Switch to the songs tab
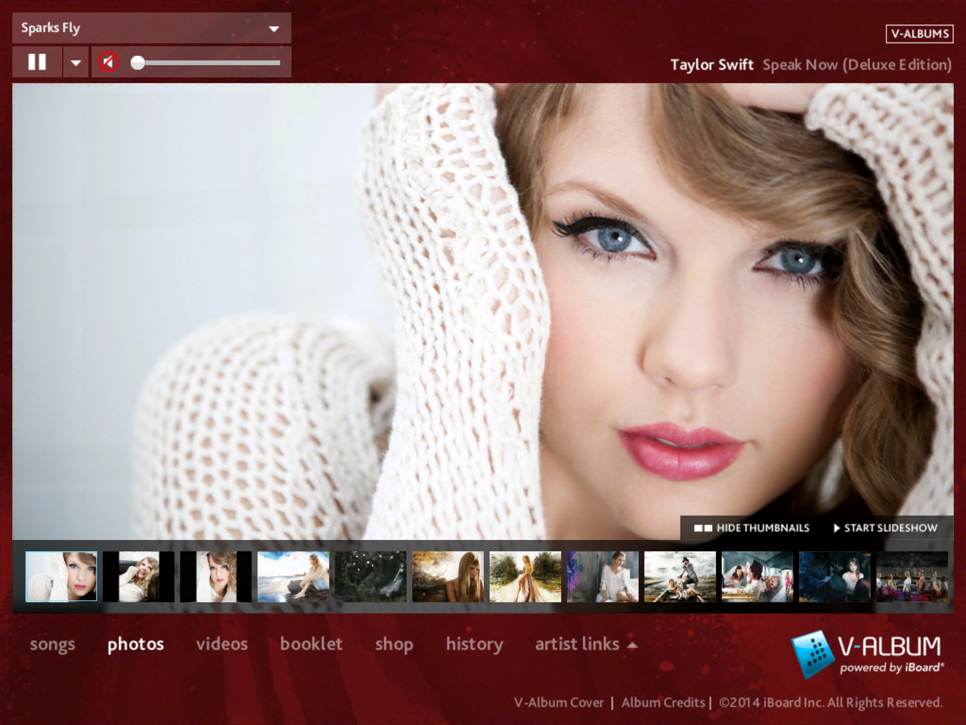The image size is (966, 725). [x=52, y=644]
